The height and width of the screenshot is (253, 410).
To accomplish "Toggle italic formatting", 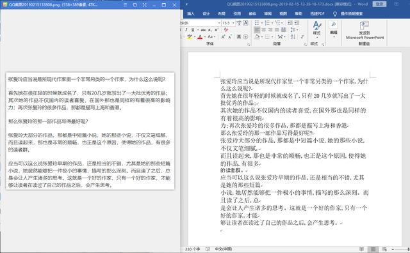I will [186, 30].
